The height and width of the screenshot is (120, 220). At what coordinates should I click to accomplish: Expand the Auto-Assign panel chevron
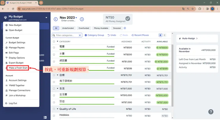[x=197, y=38]
